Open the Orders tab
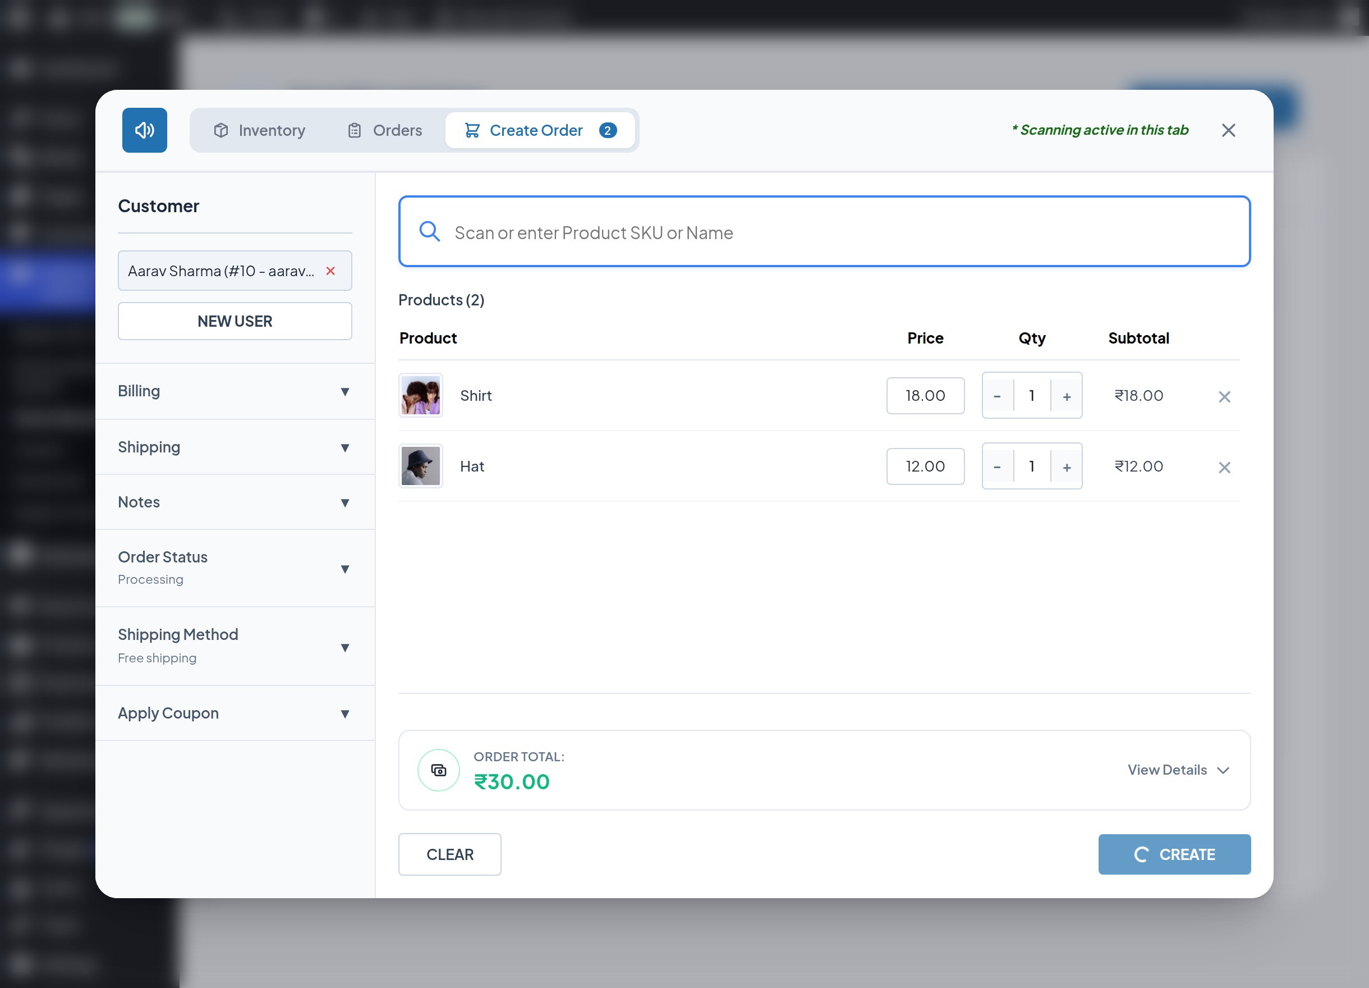Viewport: 1369px width, 988px height. [385, 130]
